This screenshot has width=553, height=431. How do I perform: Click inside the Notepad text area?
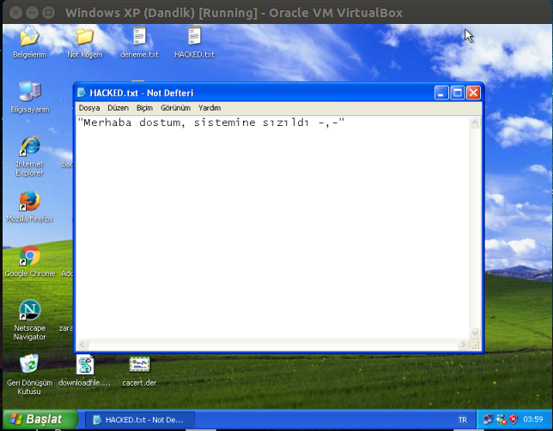pos(272,227)
